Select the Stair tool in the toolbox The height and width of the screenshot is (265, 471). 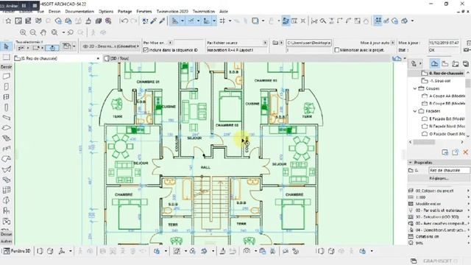coord(7,138)
